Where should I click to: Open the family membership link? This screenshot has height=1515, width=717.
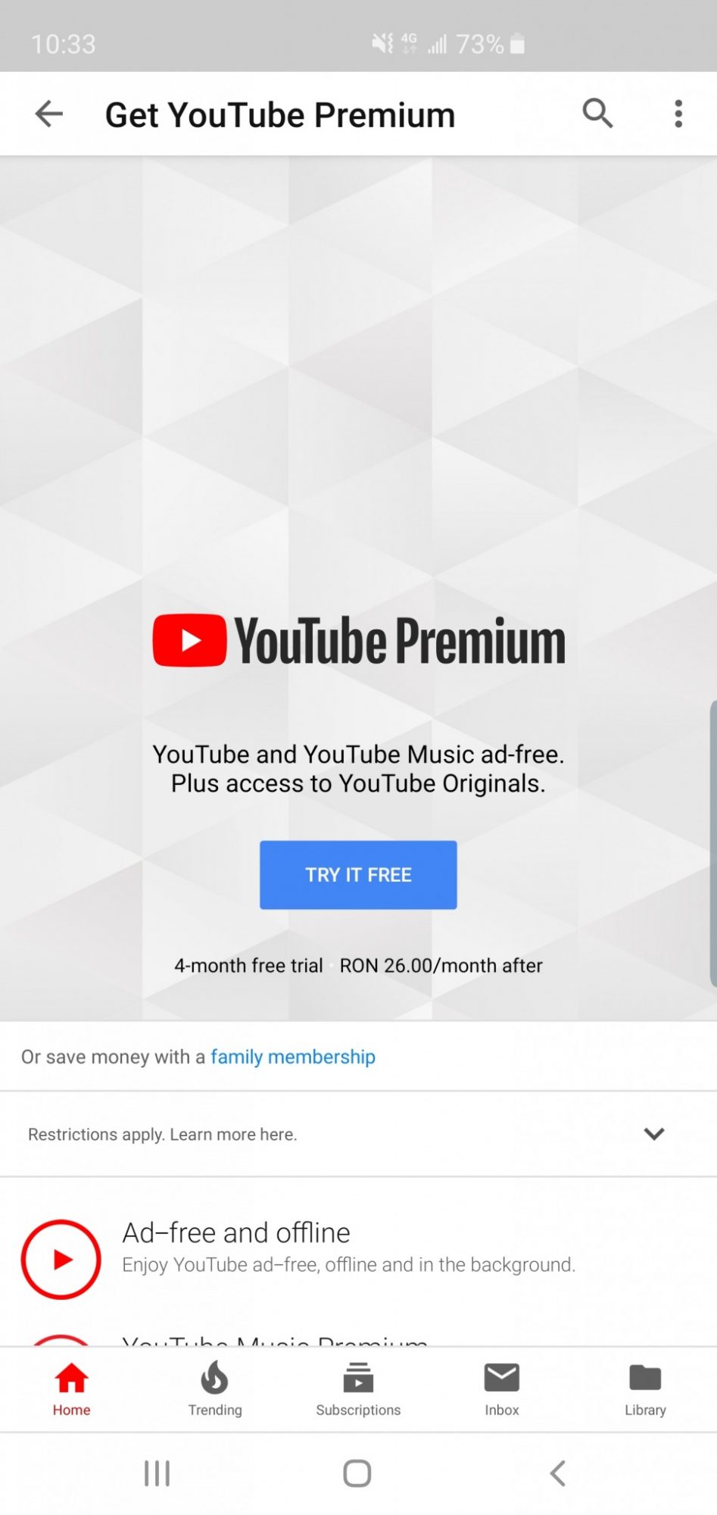pyautogui.click(x=293, y=1057)
